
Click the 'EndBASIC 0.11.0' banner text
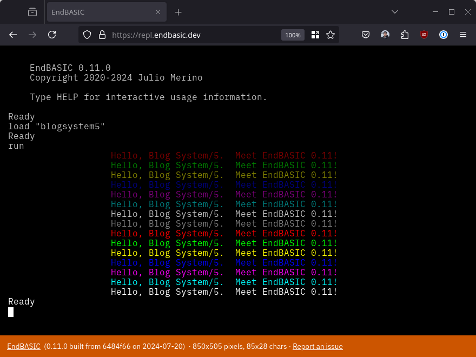click(x=70, y=68)
